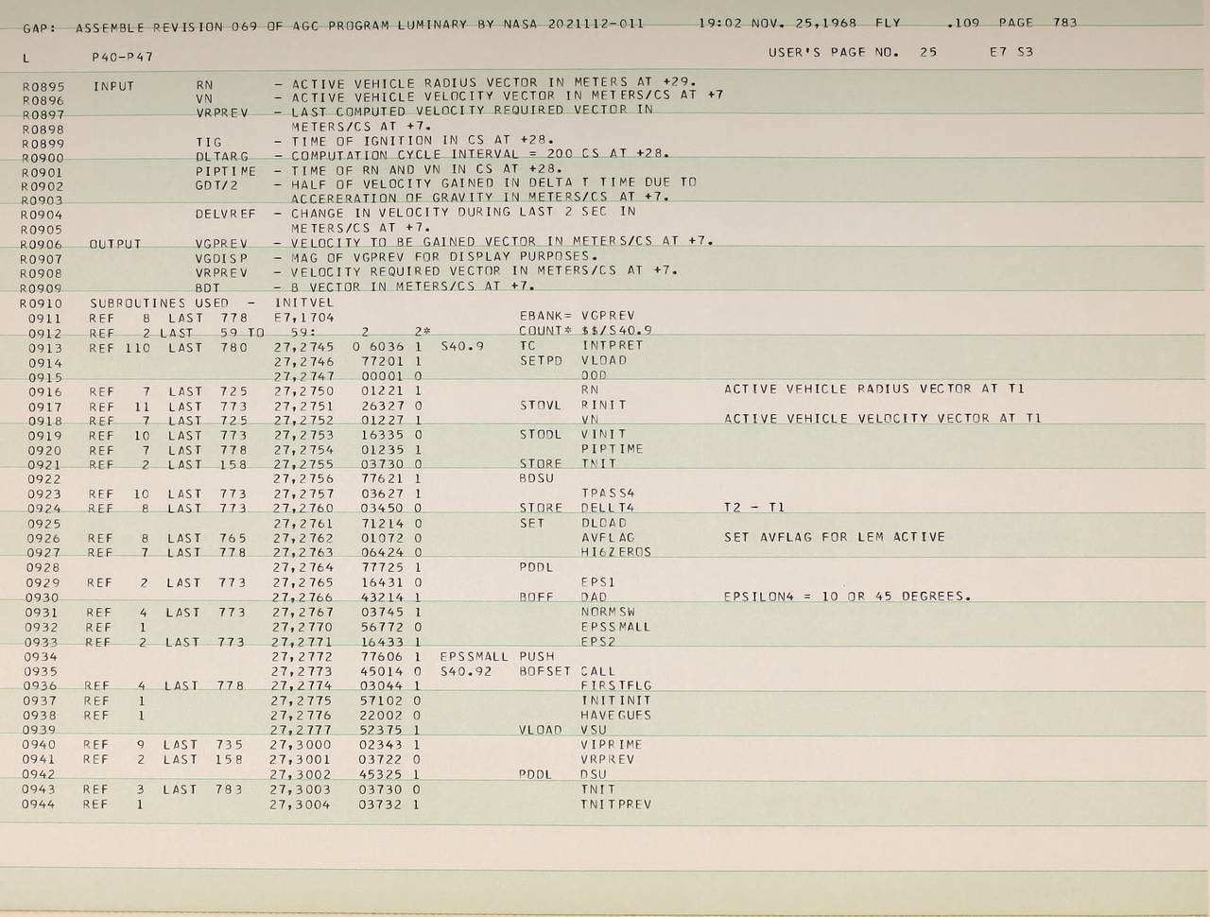Select the comment 'T2 - T1'

point(754,508)
